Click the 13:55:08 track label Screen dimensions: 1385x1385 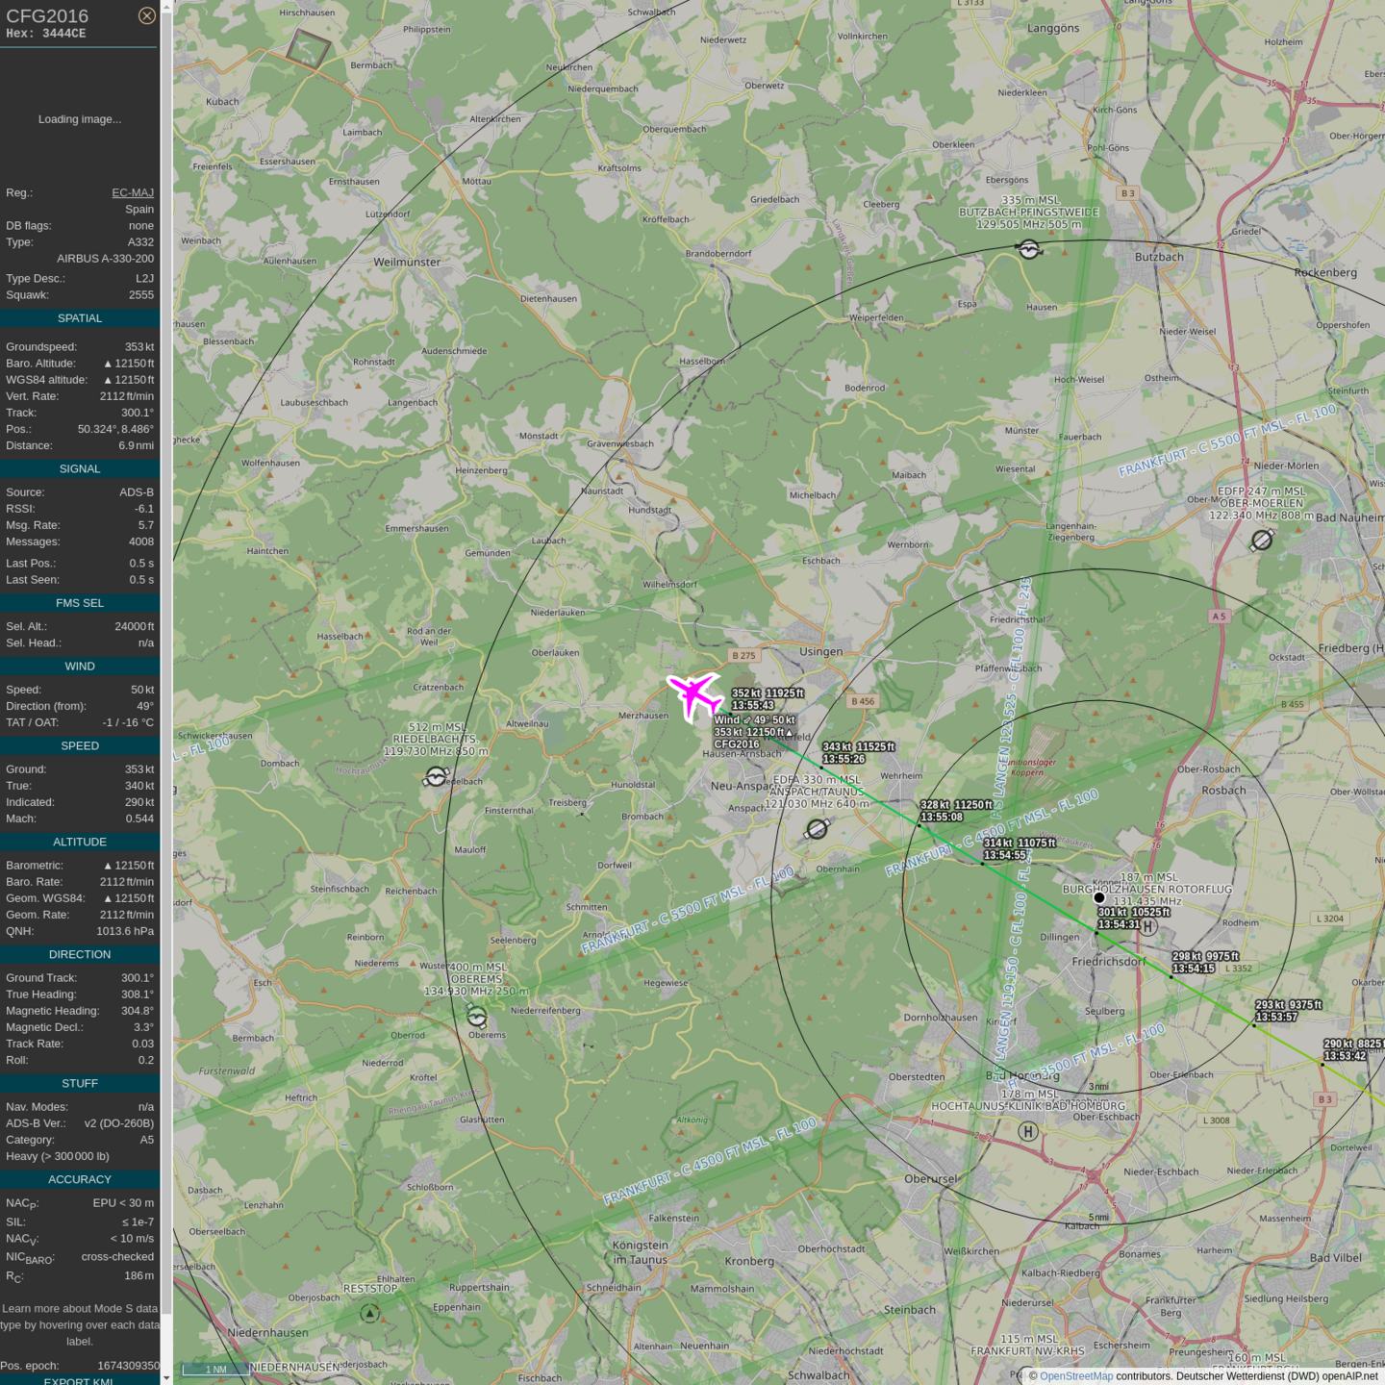[942, 818]
